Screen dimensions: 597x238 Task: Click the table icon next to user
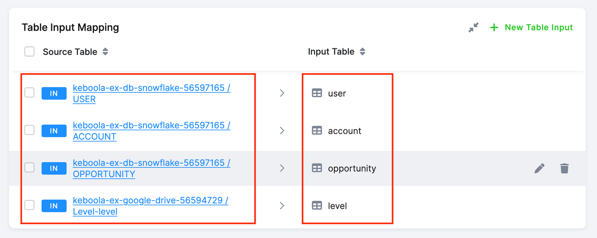click(x=317, y=93)
